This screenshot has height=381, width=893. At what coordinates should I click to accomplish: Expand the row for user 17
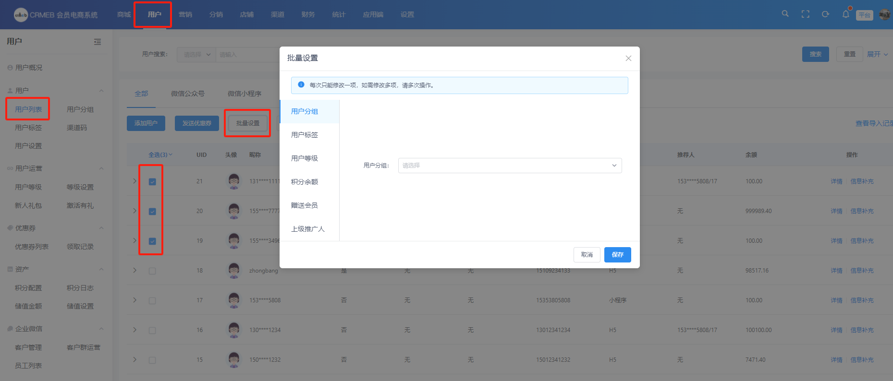coord(135,300)
